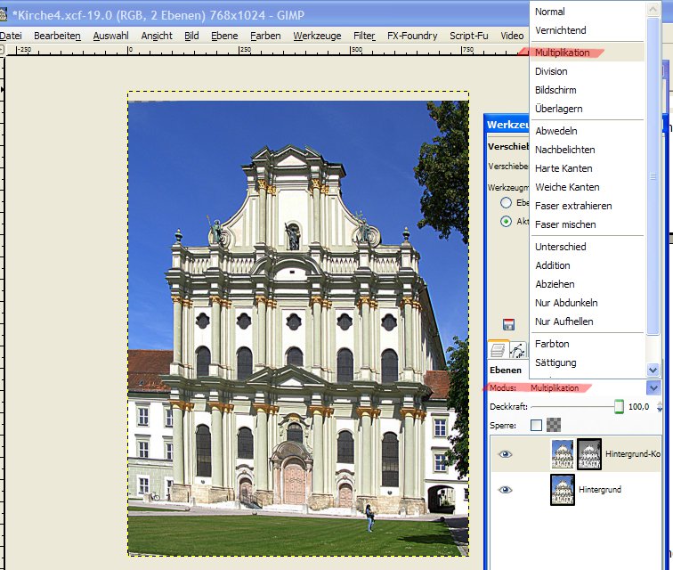Choose Abwedeln blend mode
The image size is (673, 570).
(x=556, y=131)
